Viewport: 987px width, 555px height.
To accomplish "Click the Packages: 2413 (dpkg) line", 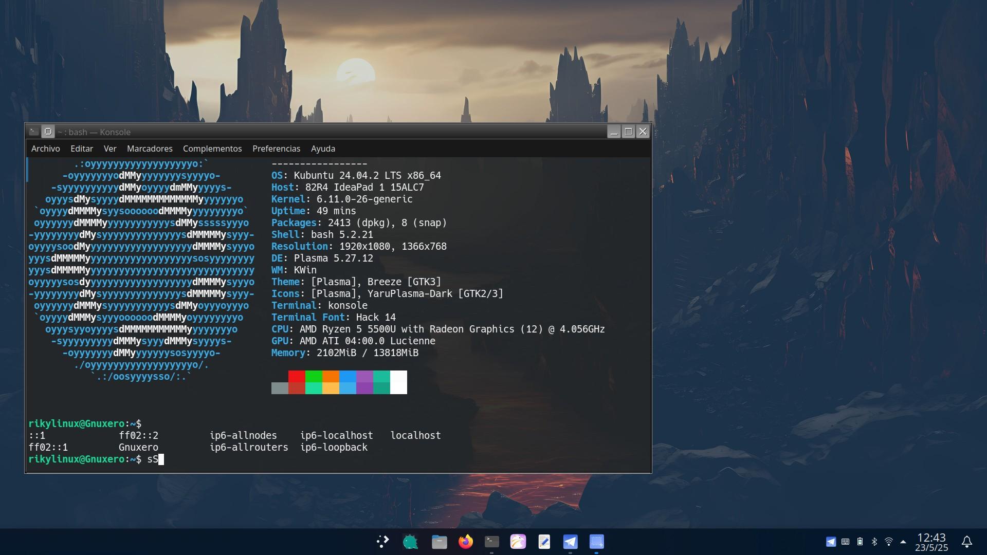I will [x=359, y=223].
